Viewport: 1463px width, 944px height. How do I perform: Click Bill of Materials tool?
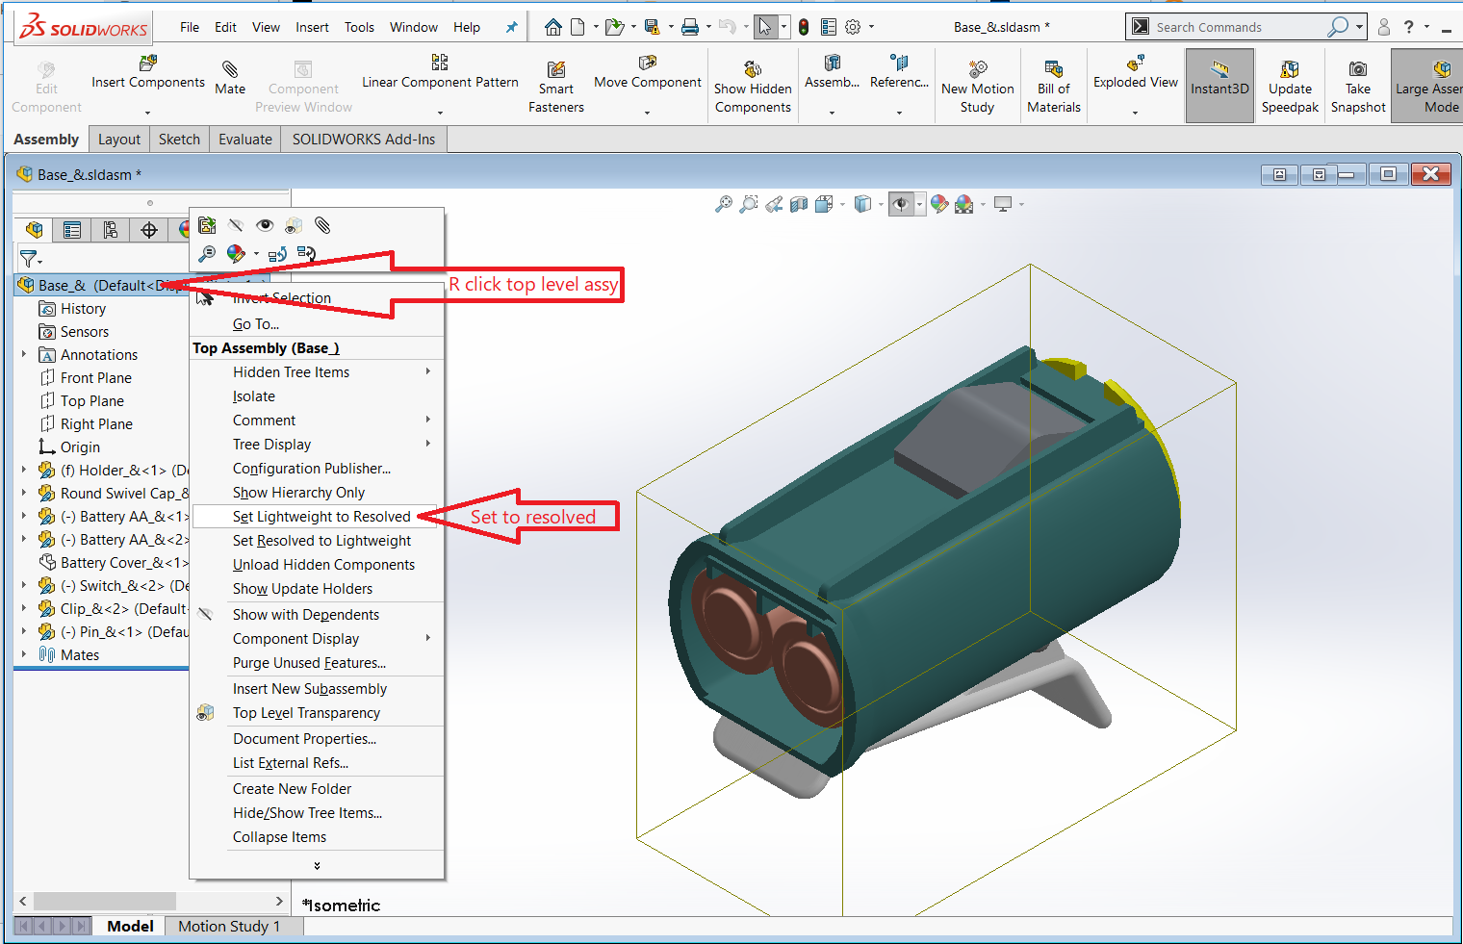point(1054,87)
